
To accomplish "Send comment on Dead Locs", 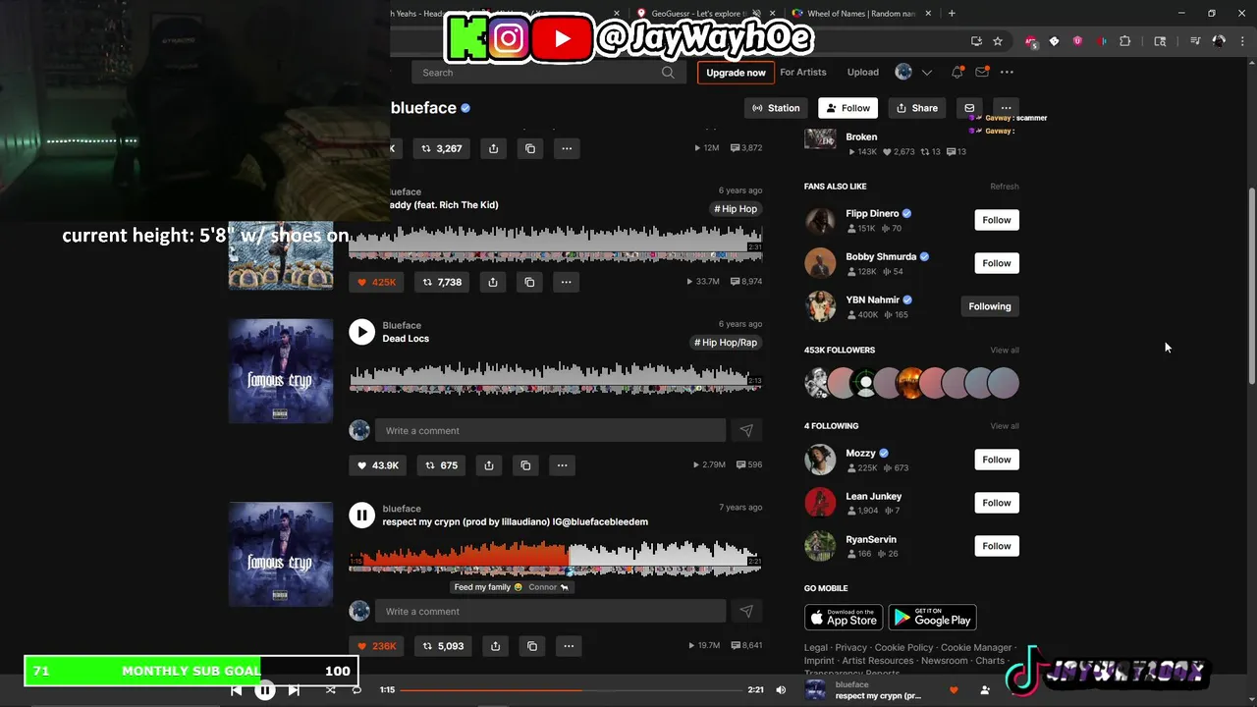I will point(746,431).
